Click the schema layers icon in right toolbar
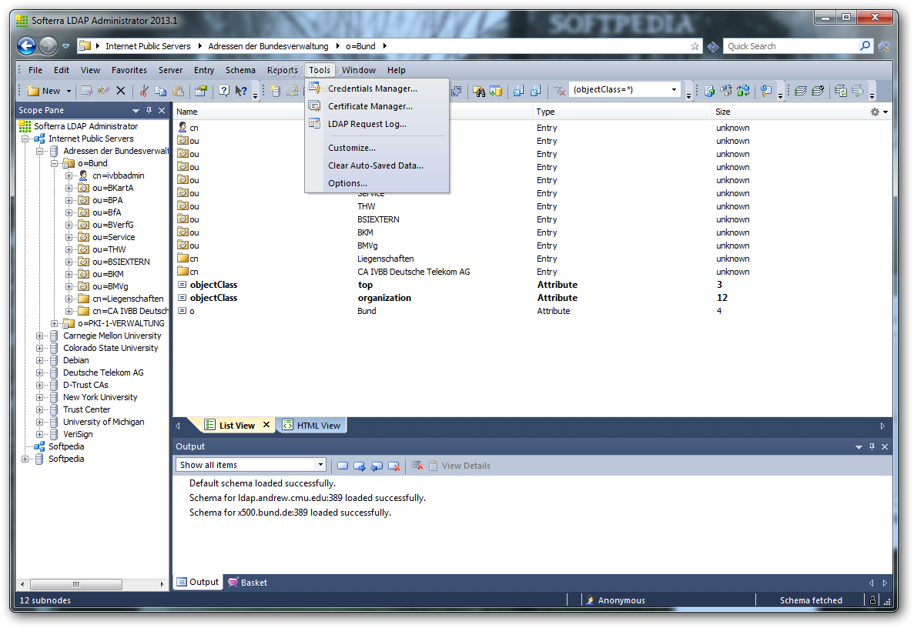Screen dimensions: 914x628 (x=800, y=91)
